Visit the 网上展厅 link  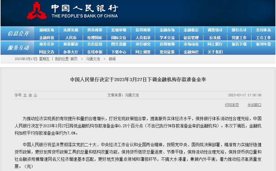[x=215, y=44]
